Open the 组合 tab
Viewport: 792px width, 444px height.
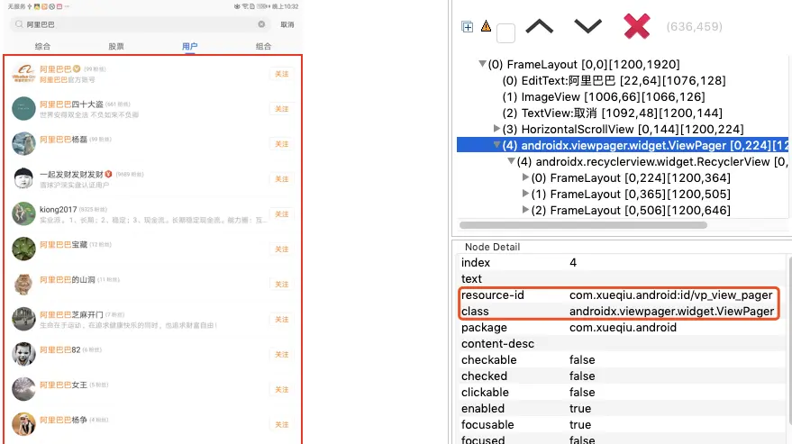263,46
